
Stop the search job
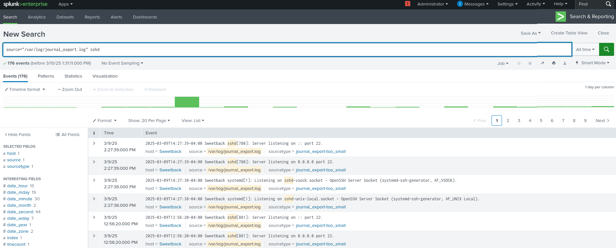tap(530, 63)
